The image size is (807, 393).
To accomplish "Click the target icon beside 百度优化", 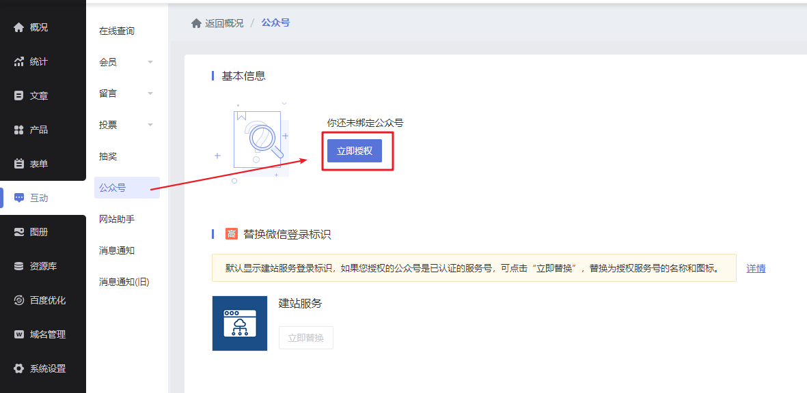I will (19, 300).
